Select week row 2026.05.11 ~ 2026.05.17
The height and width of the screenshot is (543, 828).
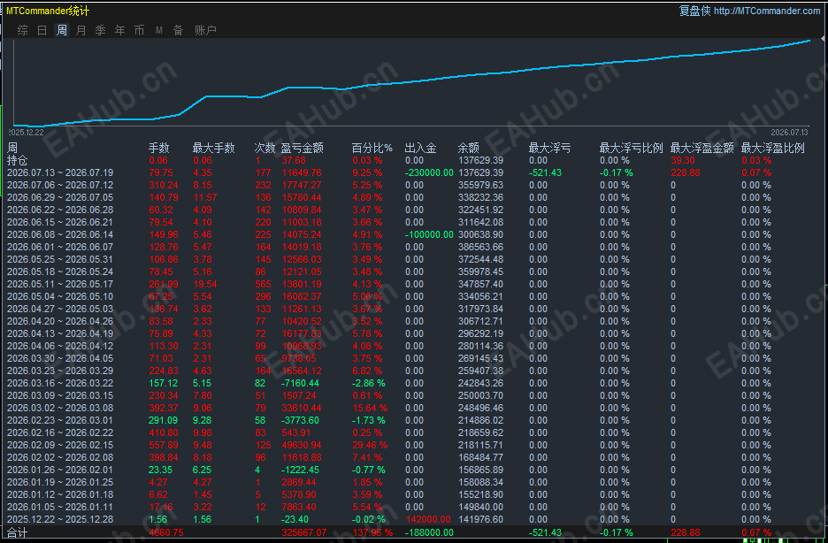click(x=60, y=285)
